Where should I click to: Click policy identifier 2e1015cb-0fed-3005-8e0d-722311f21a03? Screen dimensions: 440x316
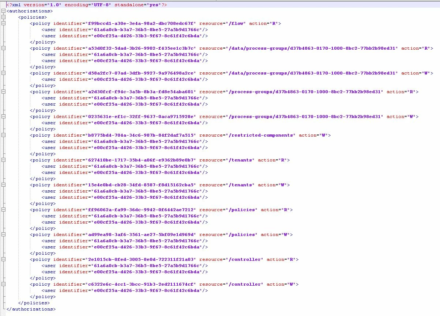point(141,259)
